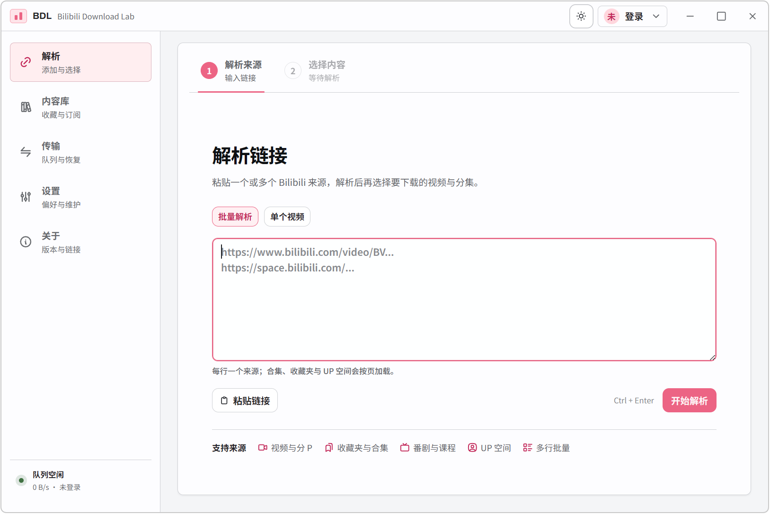Screen dimensions: 770x514
Task: Click the TV icon for 番剧与课程
Action: [x=405, y=447]
